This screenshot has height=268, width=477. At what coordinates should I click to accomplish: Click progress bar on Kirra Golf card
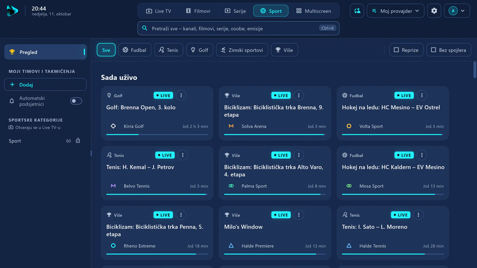click(x=157, y=135)
